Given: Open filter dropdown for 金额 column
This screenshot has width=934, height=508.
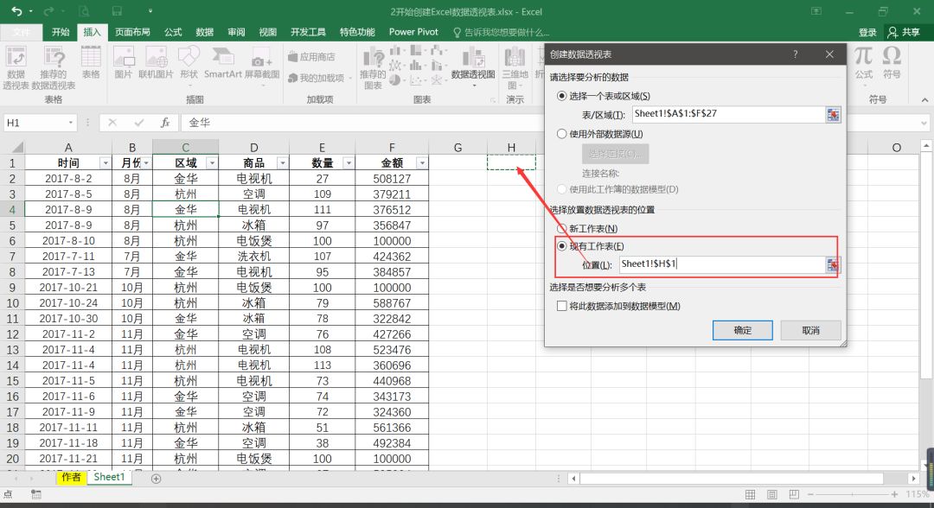Looking at the screenshot, I should (422, 163).
